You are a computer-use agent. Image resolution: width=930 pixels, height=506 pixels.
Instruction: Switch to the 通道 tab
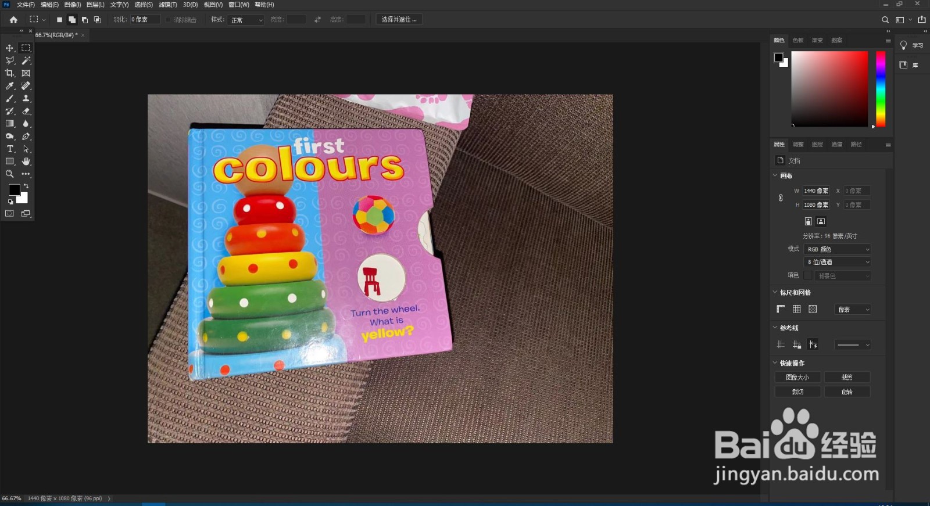pos(836,144)
